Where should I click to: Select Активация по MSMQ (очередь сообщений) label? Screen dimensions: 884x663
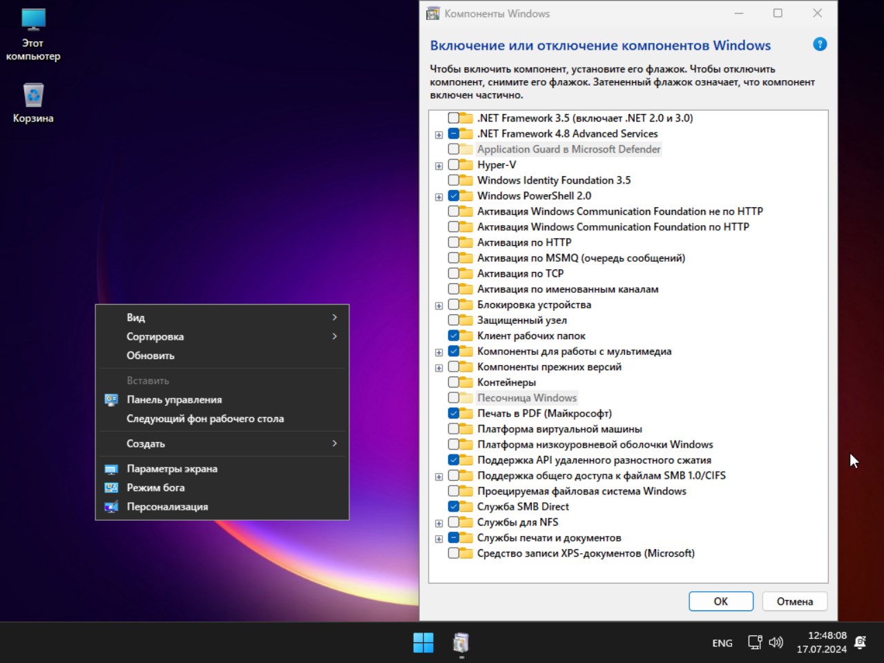(582, 258)
